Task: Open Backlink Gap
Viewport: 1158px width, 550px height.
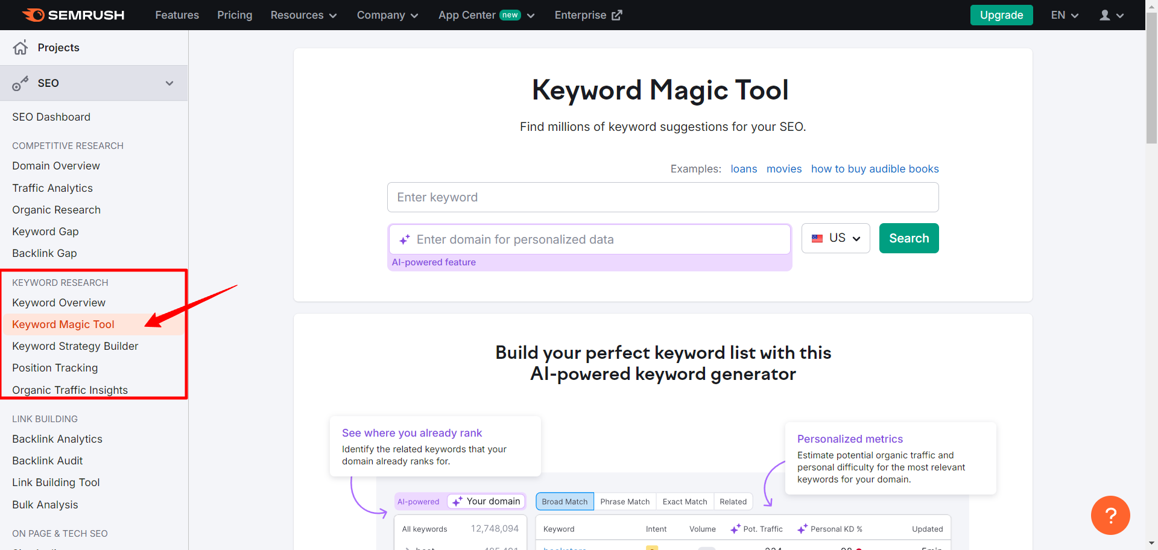Action: coord(45,253)
